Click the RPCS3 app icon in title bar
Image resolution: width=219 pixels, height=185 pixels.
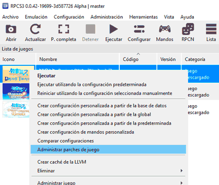[x=5, y=6]
